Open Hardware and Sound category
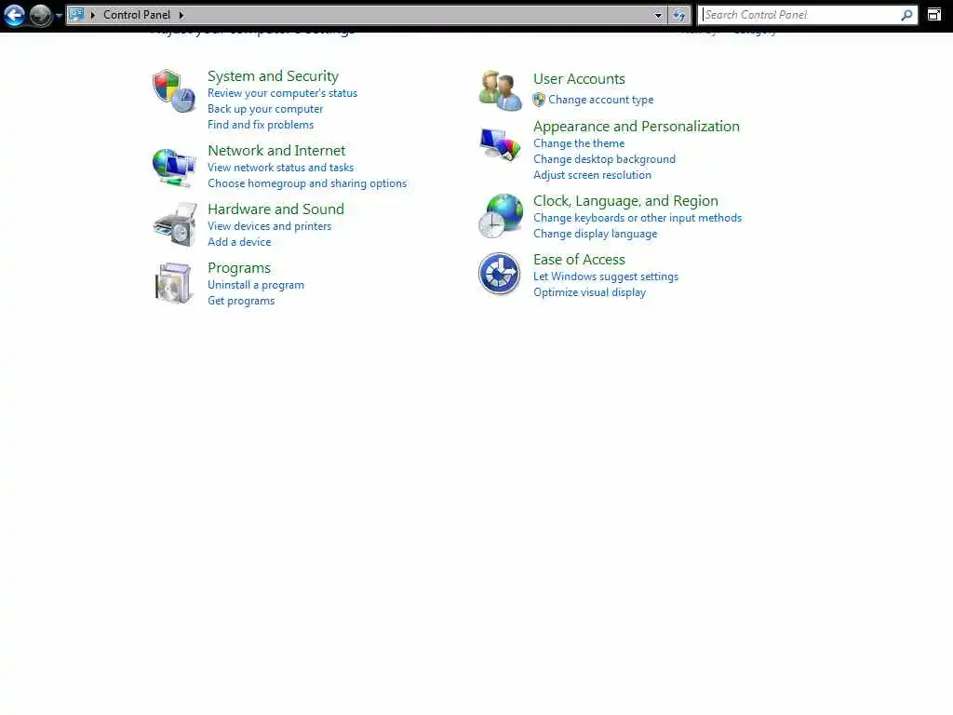The height and width of the screenshot is (715, 953). tap(275, 209)
